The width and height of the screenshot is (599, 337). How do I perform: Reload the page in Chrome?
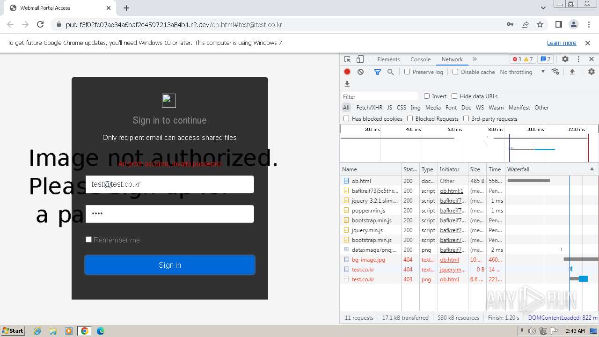(x=40, y=24)
